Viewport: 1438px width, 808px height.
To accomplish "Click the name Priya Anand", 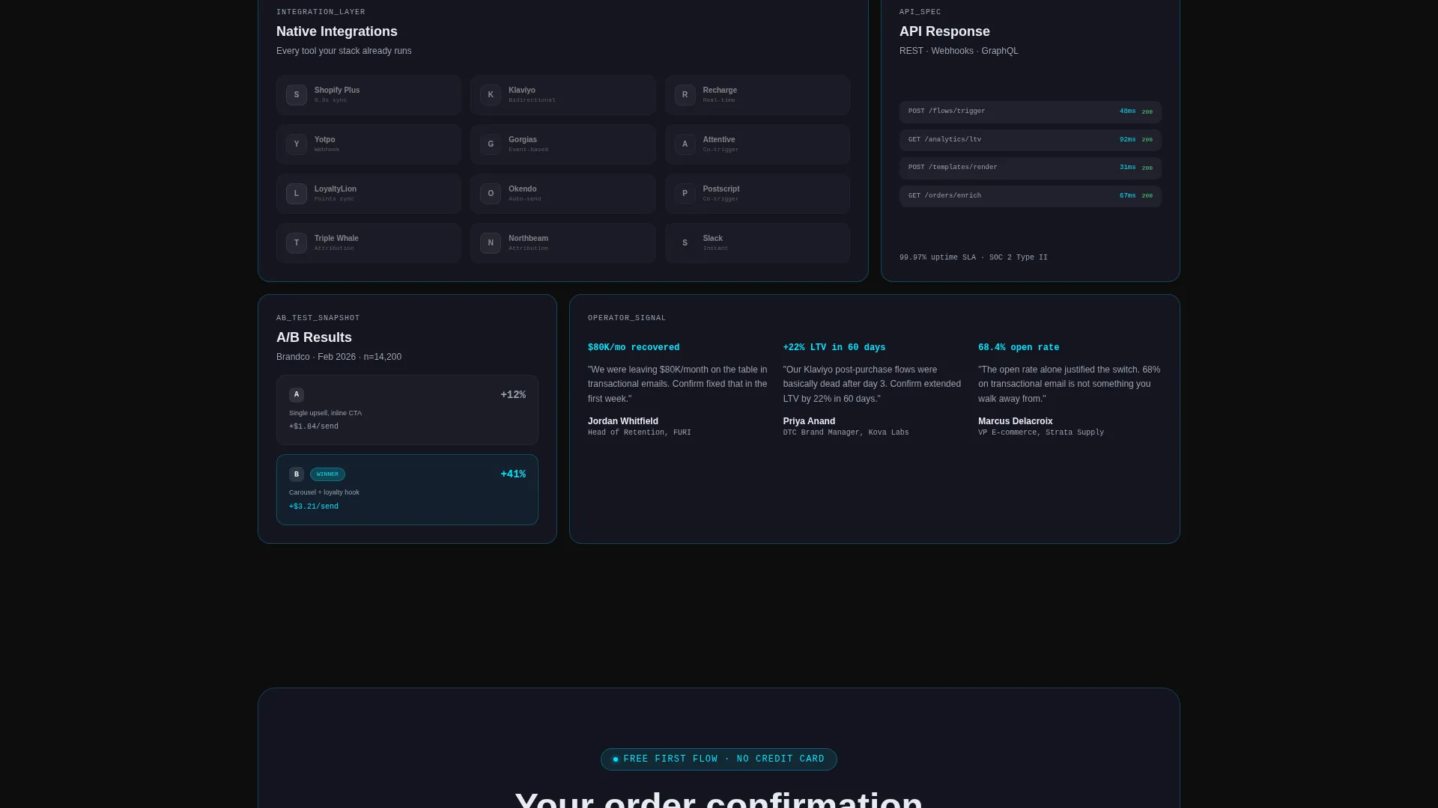I will click(809, 421).
